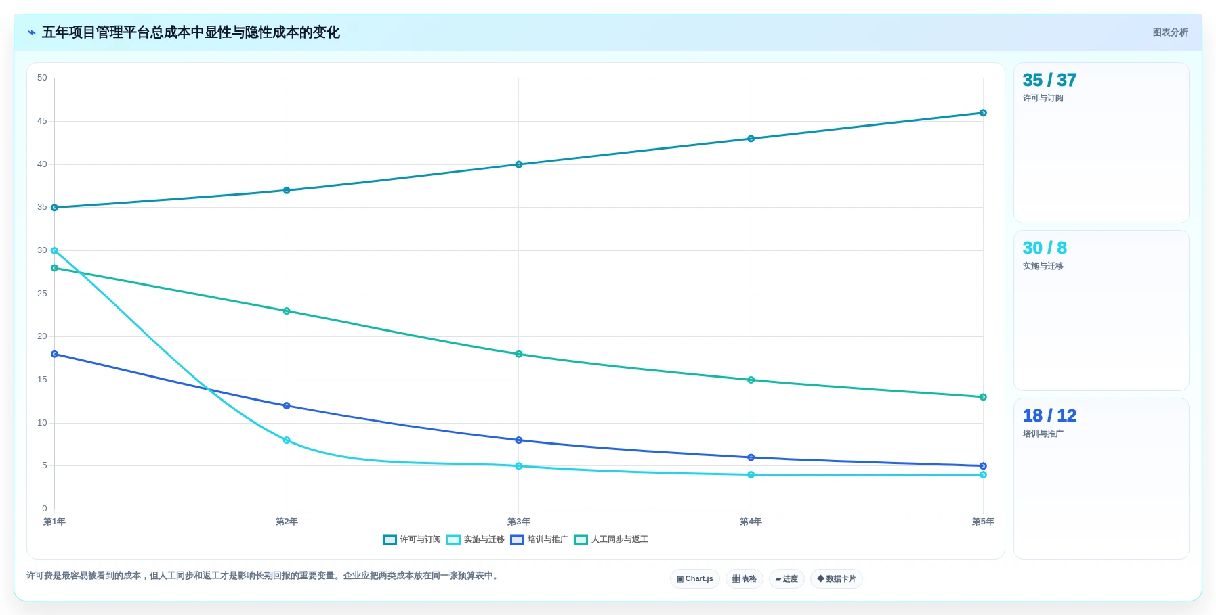Open the 35 / 37 许可与订阅 card
This screenshot has height=615, width=1216.
(x=1101, y=143)
